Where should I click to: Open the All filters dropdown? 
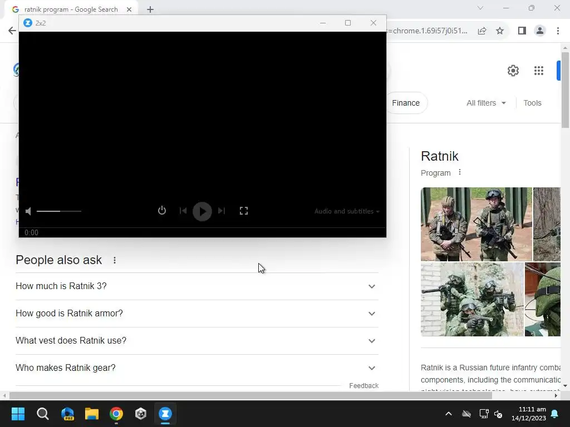pos(486,103)
